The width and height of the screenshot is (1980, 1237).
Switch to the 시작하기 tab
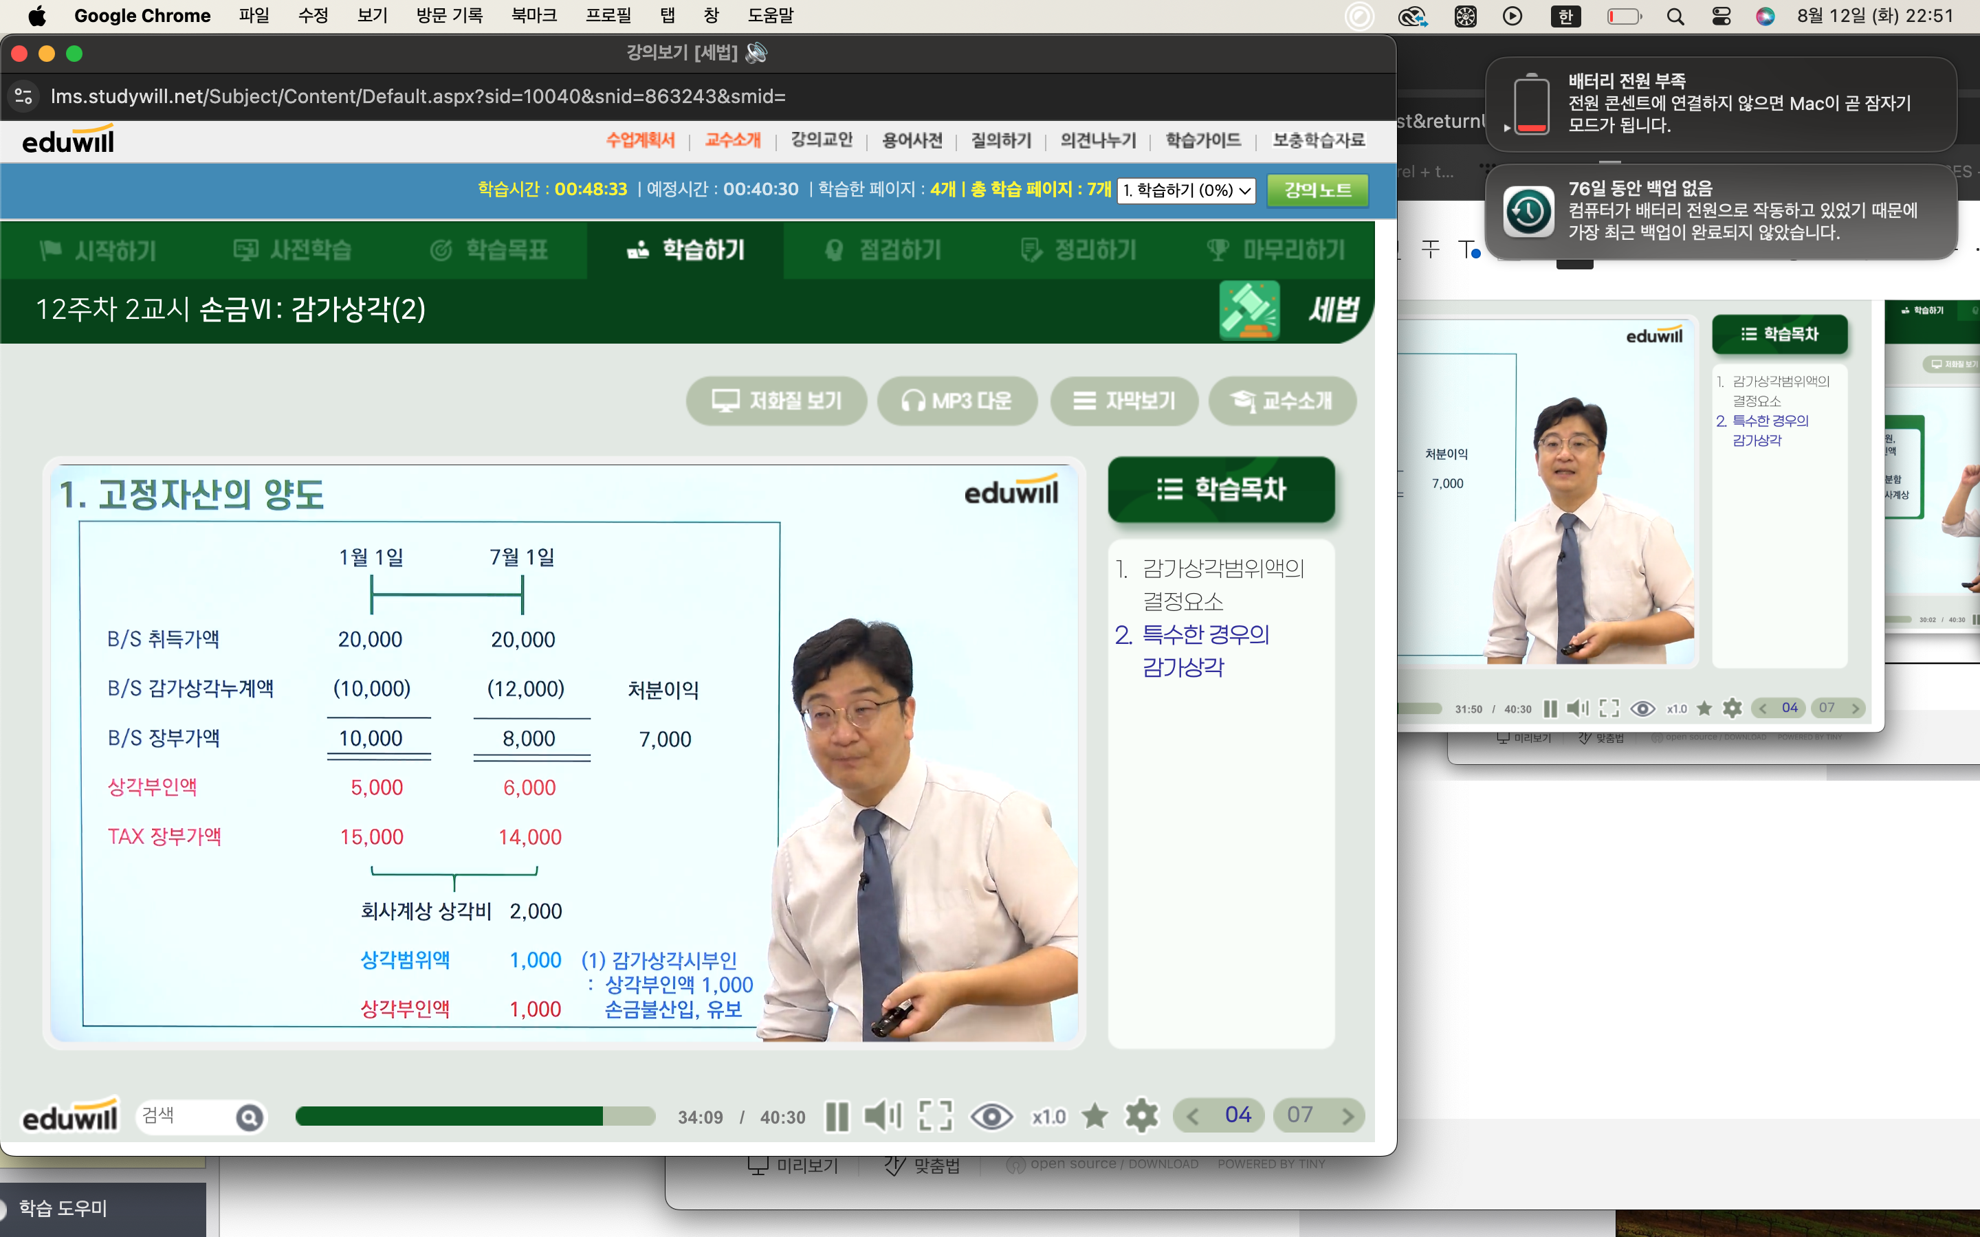pos(98,250)
